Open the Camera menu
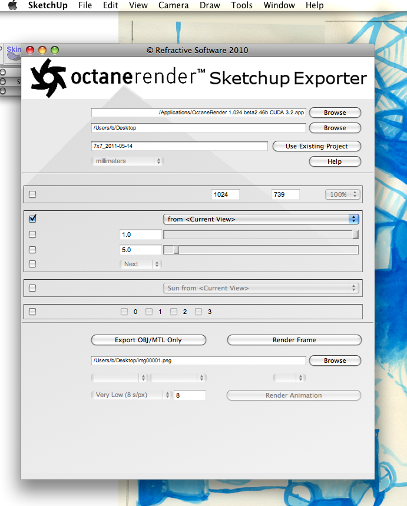Image resolution: width=407 pixels, height=506 pixels. [173, 5]
